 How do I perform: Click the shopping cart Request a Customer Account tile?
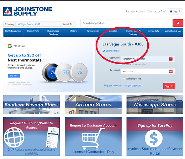pos(93,136)
